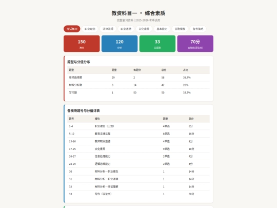Click the 58 total score cell
The height and width of the screenshot is (208, 277).
[x=163, y=78]
